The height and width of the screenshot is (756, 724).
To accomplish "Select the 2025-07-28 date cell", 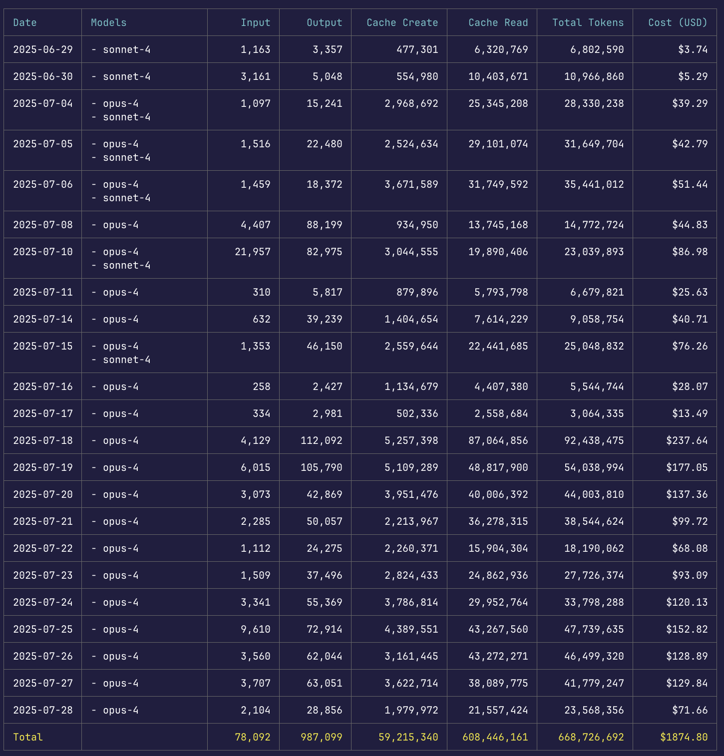I will click(x=43, y=710).
